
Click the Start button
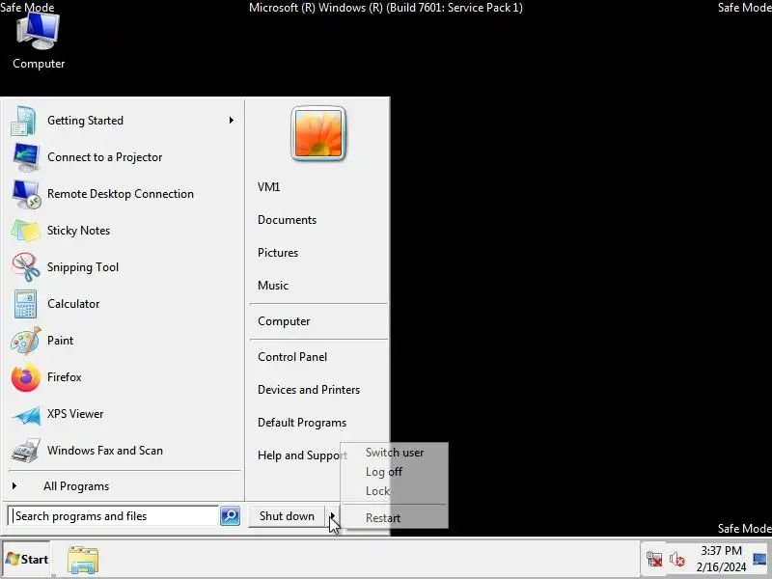[x=27, y=560]
